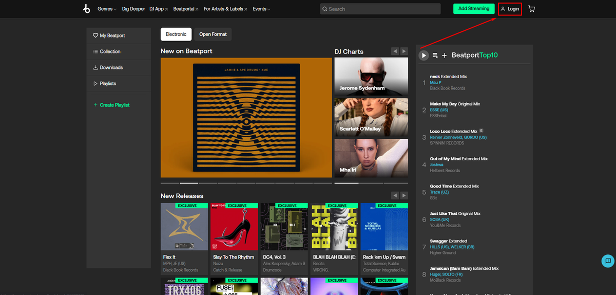Click track Loco Loco Extended Mix

click(x=454, y=132)
